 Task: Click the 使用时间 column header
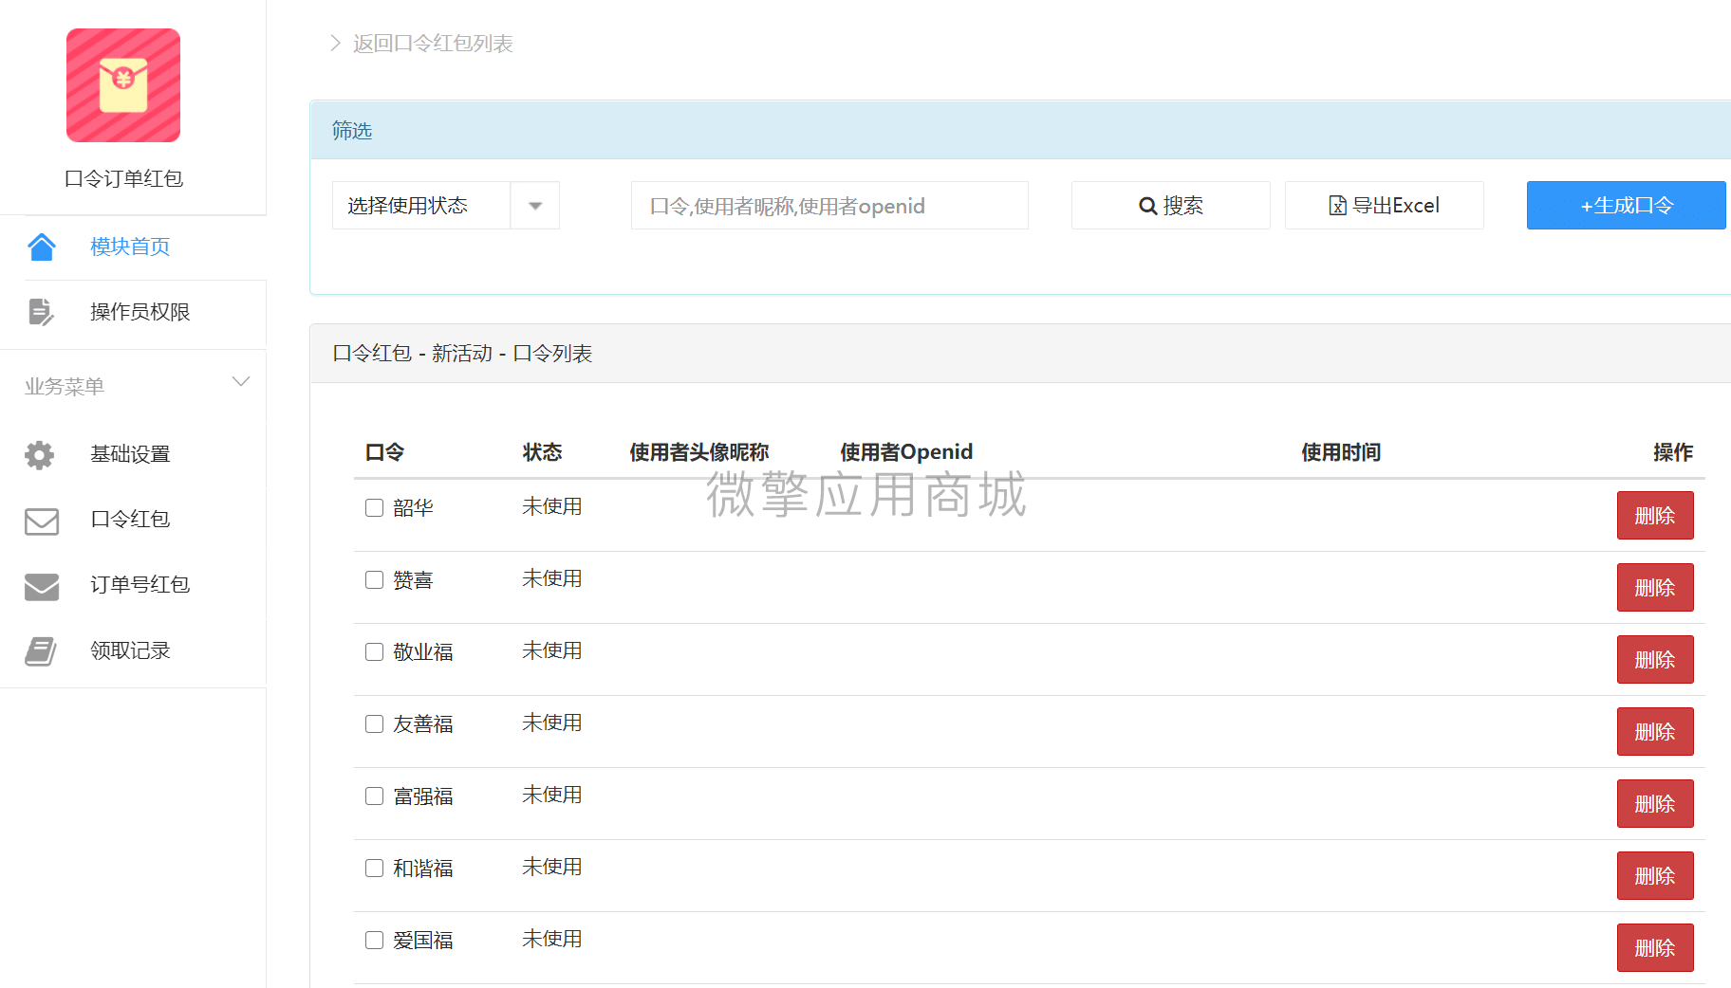coord(1341,452)
